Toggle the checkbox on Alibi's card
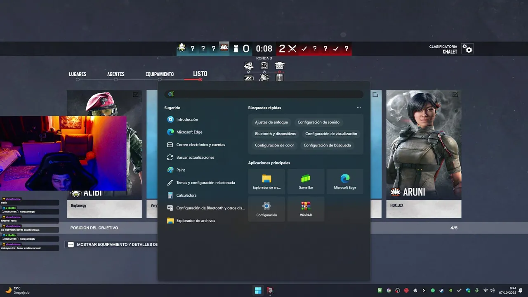The image size is (528, 297). tap(136, 94)
